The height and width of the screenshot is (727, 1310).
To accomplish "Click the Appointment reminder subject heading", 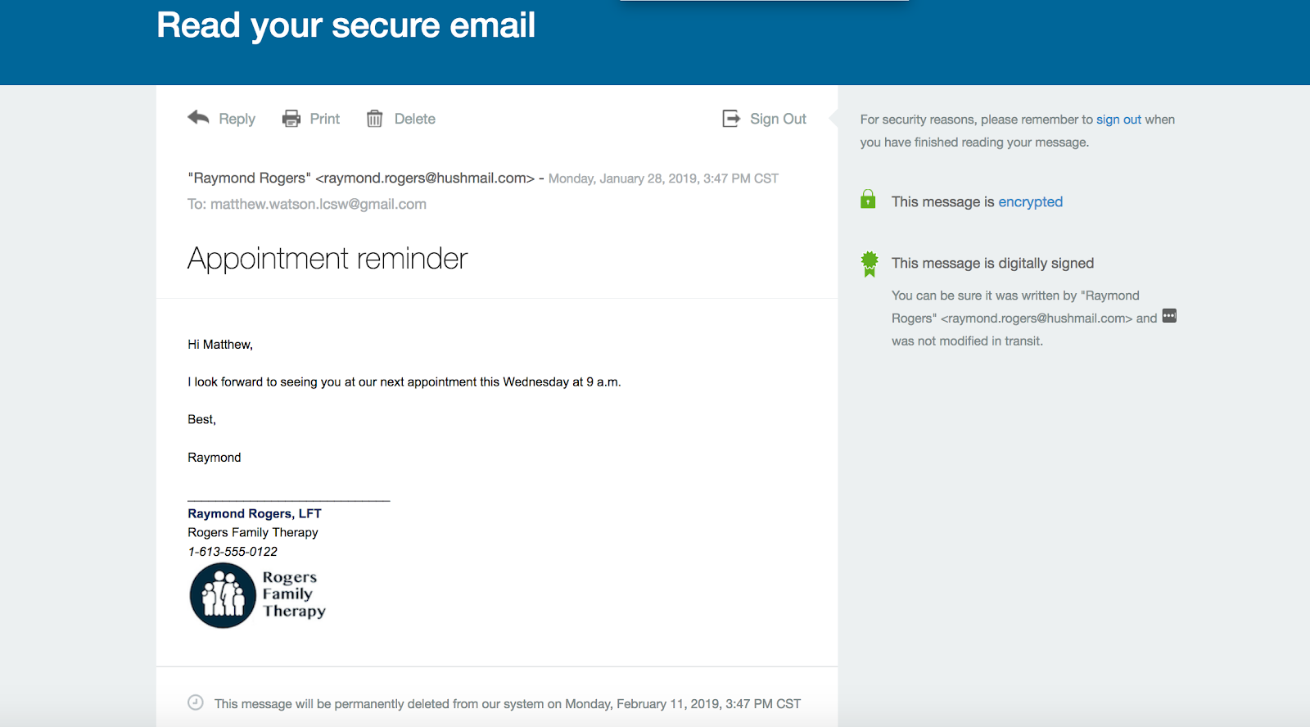I will [327, 259].
